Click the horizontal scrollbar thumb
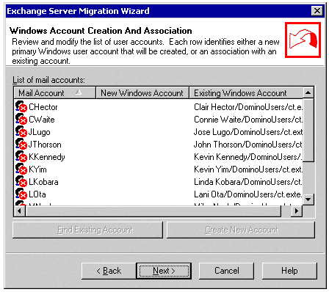This screenshot has width=329, height=292. point(153,211)
